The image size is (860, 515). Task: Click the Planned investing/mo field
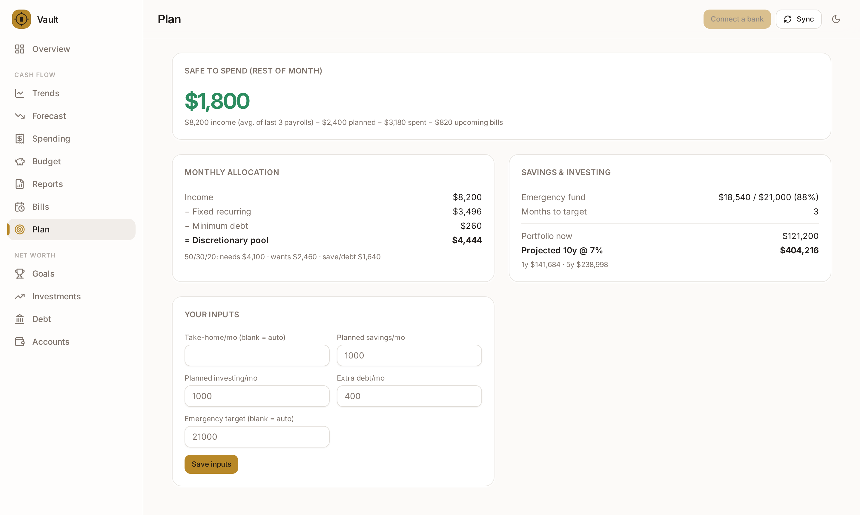click(257, 396)
